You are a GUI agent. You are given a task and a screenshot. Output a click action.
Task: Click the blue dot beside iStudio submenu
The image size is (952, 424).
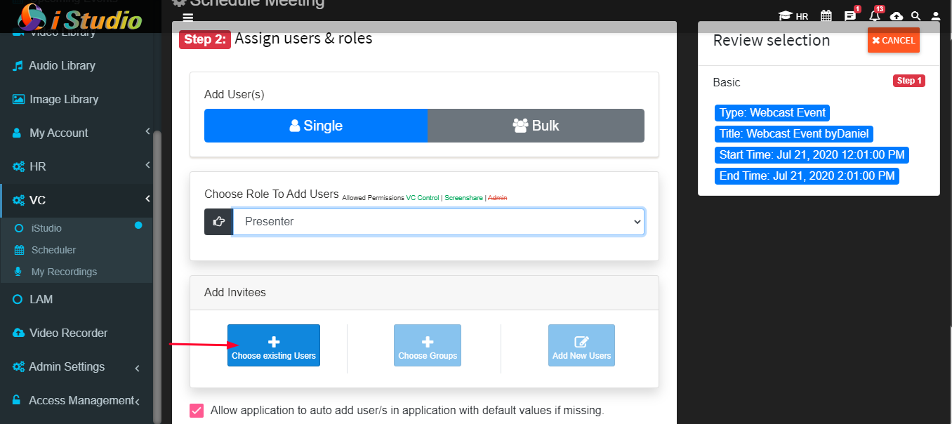coord(138,225)
